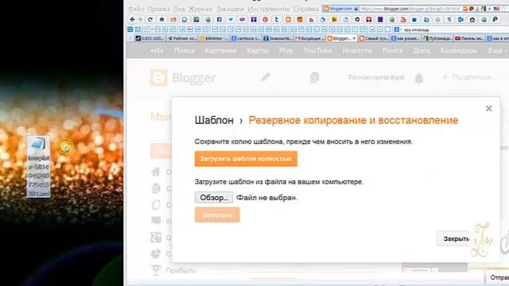Click the pencil new-post icon in Blogger header

pyautogui.click(x=266, y=77)
